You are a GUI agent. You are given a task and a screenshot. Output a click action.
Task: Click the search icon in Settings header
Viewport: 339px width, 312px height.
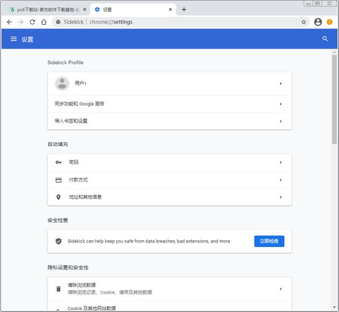[x=325, y=39]
